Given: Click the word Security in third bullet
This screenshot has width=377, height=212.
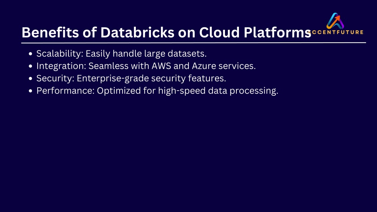Looking at the screenshot, I should [x=55, y=78].
